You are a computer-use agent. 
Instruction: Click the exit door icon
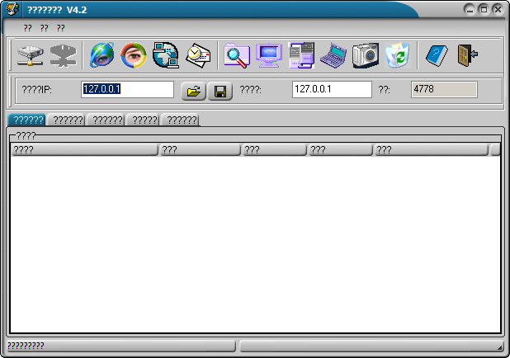coord(467,55)
